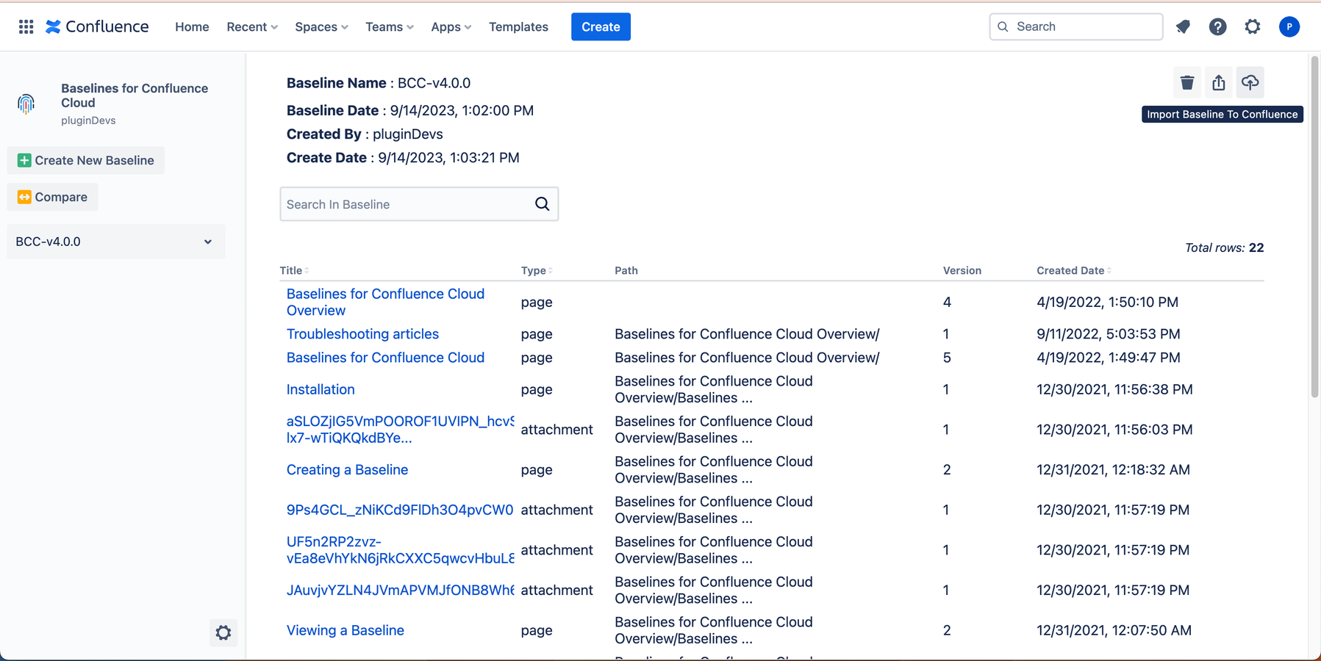Open attachment link starting with 9Ps4GCL
Image resolution: width=1321 pixels, height=661 pixels.
tap(400, 510)
